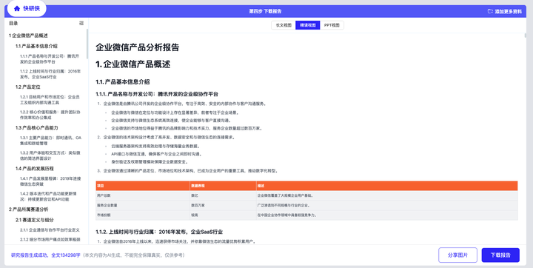Click the folder icon beside 添加更多资料
Screen dimensions: 533x268
coord(490,11)
